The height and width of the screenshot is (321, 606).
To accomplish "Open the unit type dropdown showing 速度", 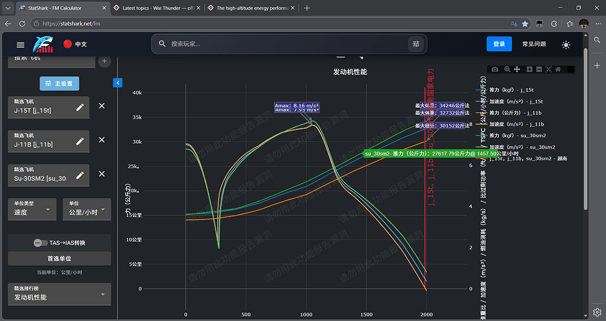I will [32, 209].
